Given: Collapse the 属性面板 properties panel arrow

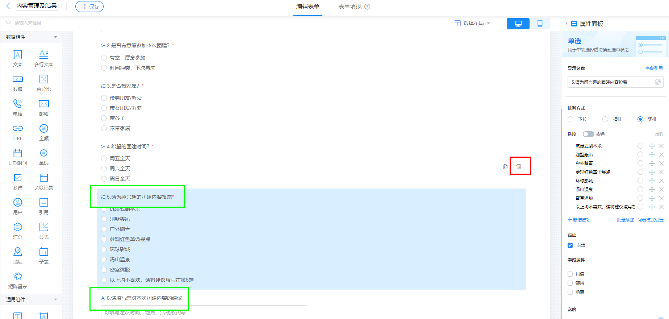Looking at the screenshot, I should click(x=566, y=24).
